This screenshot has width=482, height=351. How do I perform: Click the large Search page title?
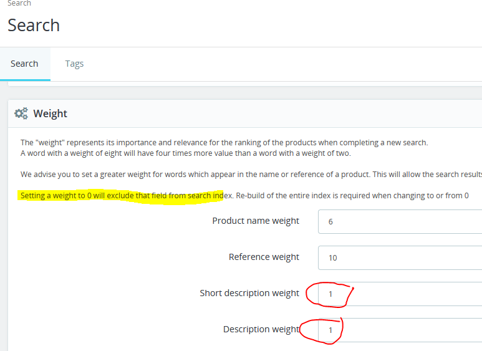34,25
